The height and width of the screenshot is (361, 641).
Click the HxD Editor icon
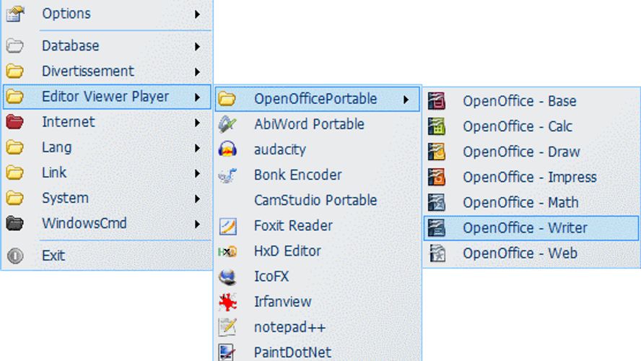[x=227, y=251]
